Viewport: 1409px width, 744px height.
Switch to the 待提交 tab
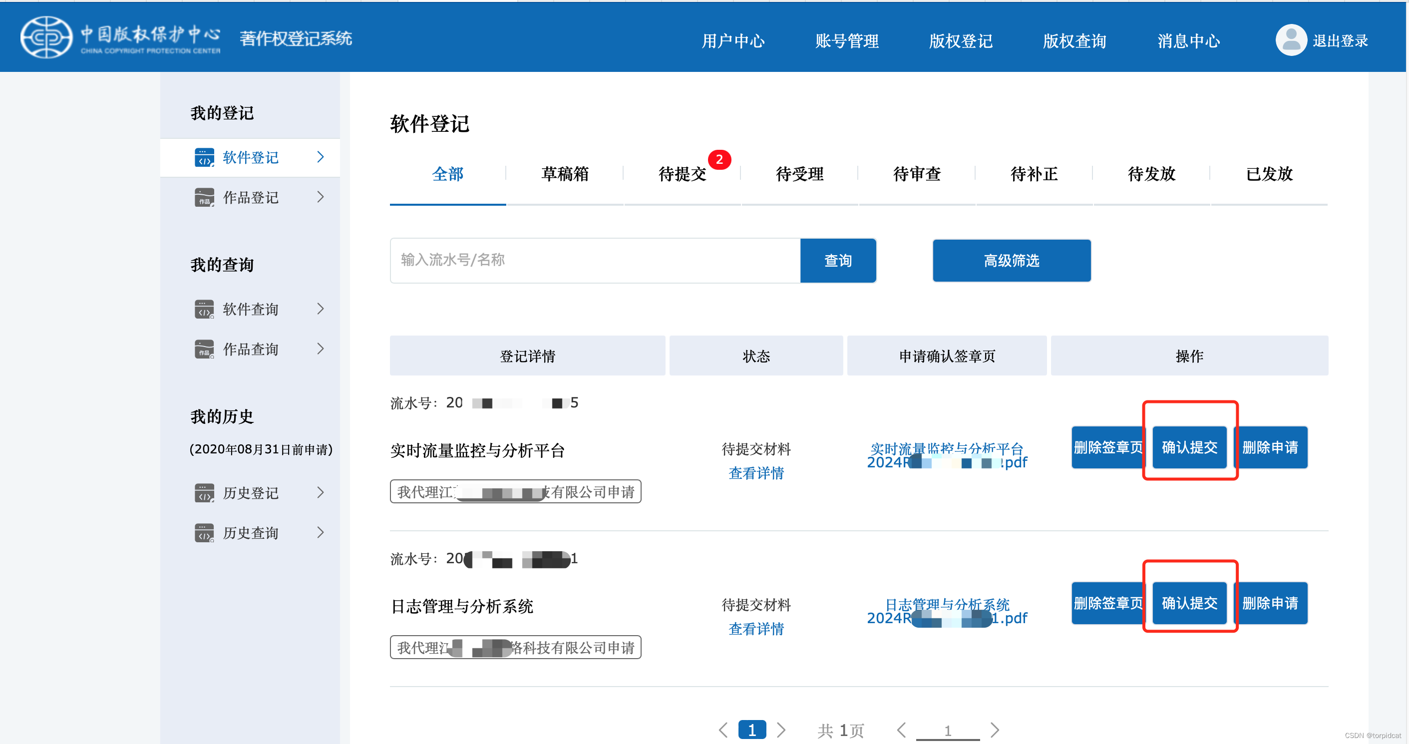click(x=682, y=174)
